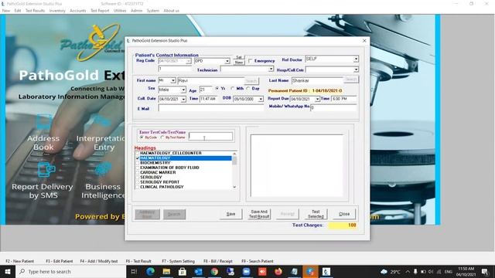
Task: Click 'F2 - New Patient' in status bar
Action: [19, 261]
